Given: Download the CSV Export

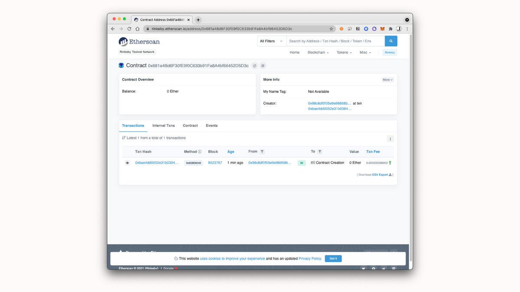Looking at the screenshot, I should 382,175.
